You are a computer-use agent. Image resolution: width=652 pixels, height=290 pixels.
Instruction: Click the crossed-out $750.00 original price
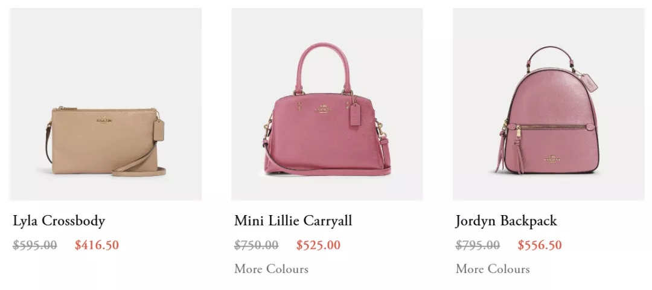point(257,245)
